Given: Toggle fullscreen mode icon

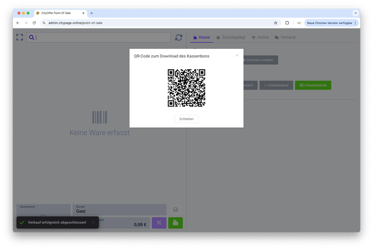Looking at the screenshot, I should [x=20, y=37].
